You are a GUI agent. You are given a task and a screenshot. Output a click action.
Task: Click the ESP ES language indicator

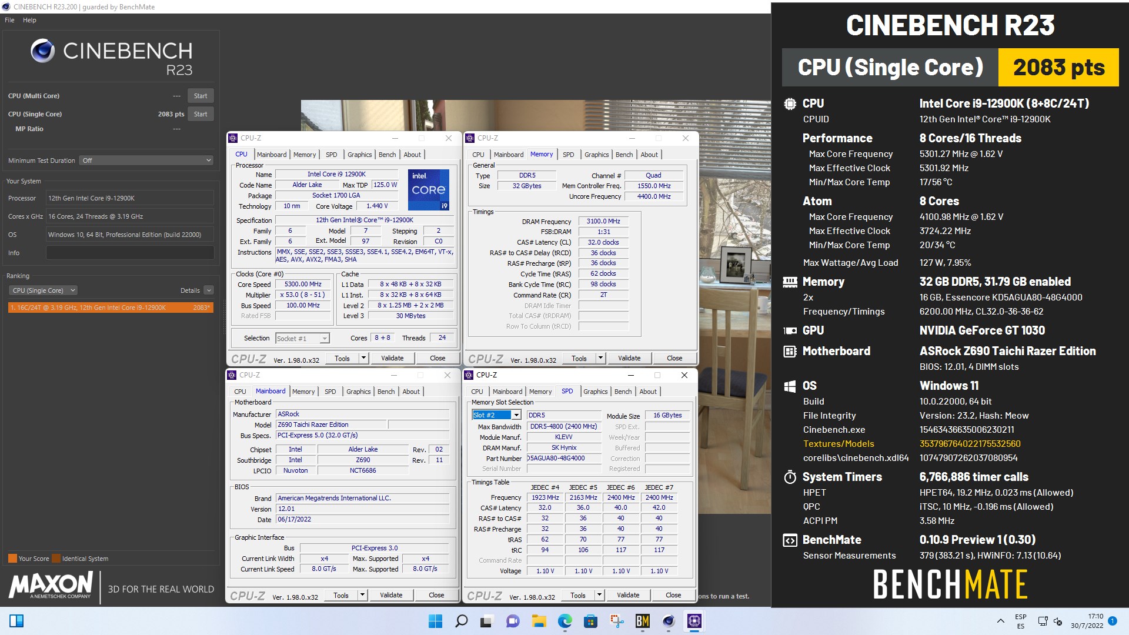1021,621
